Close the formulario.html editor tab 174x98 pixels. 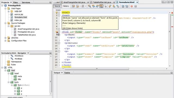(x=137, y=2)
